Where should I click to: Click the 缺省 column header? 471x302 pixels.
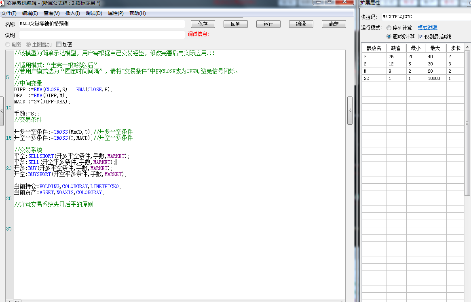396,48
